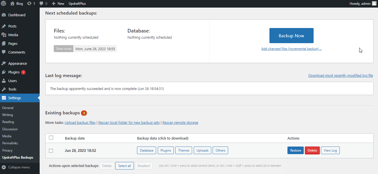Download the Themes backup data
Screen dimensions: 378x174
[x=184, y=150]
